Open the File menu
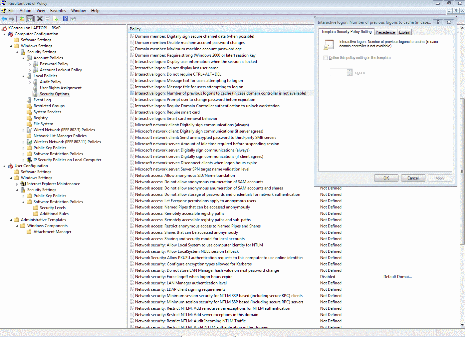The image size is (465, 337). pos(11,11)
